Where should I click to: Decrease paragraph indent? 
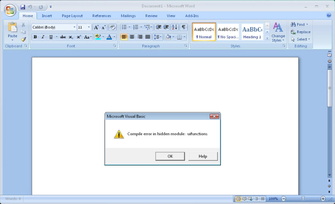coord(158,27)
